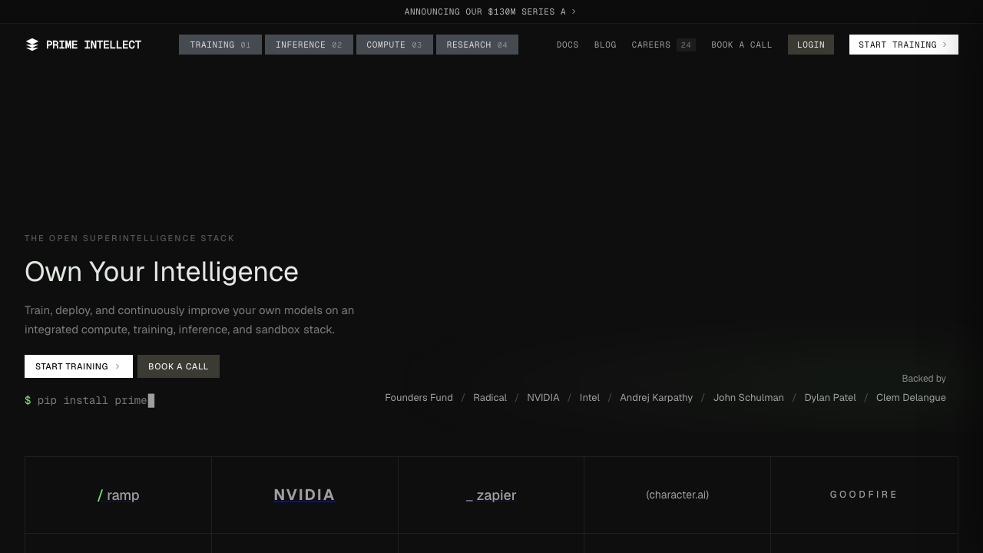The width and height of the screenshot is (983, 553).
Task: Click John Schulman in the backers list
Action: (749, 397)
